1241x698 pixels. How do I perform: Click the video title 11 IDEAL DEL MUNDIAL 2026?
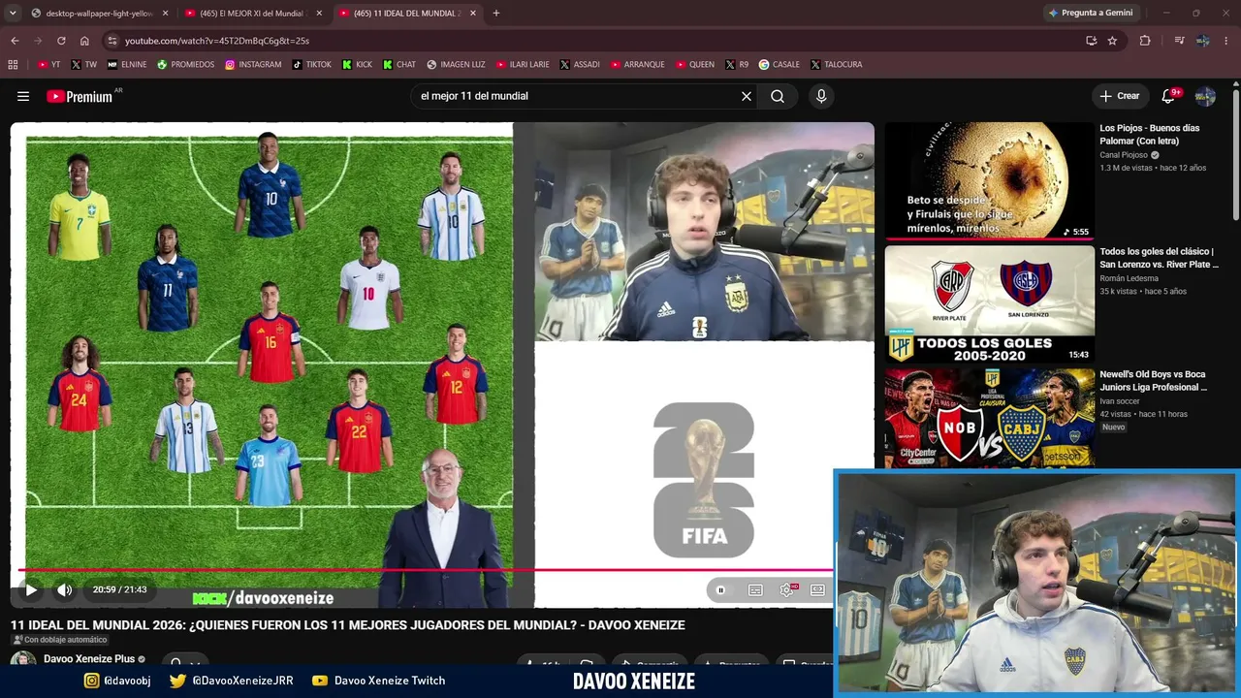coord(348,625)
